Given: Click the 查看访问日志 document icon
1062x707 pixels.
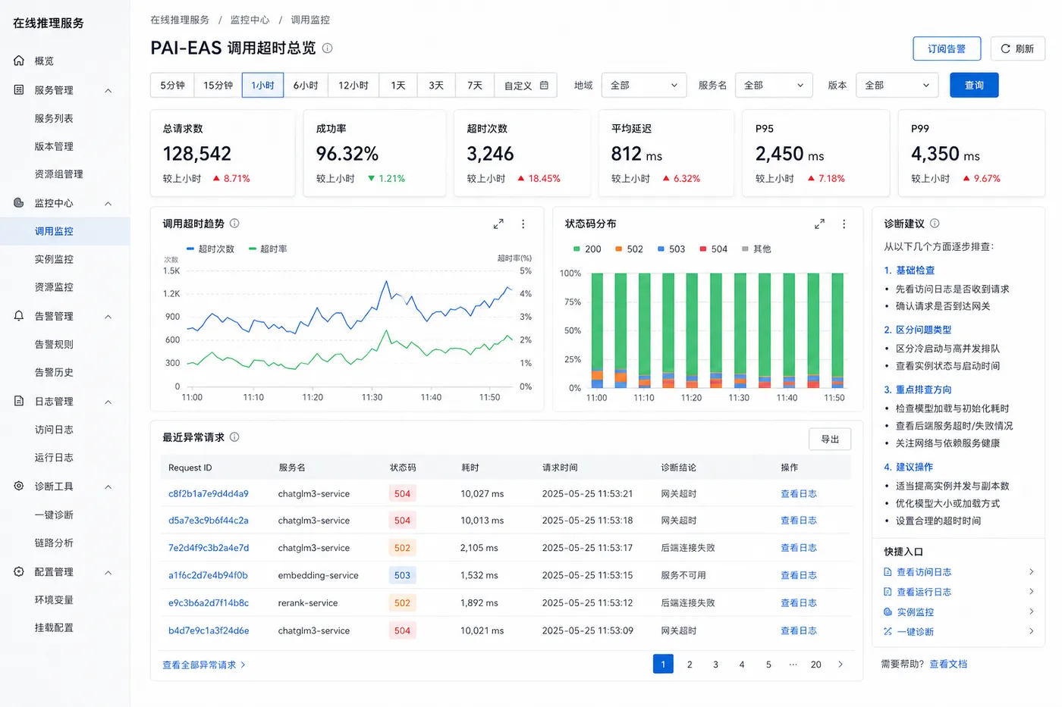Looking at the screenshot, I should click(x=888, y=572).
